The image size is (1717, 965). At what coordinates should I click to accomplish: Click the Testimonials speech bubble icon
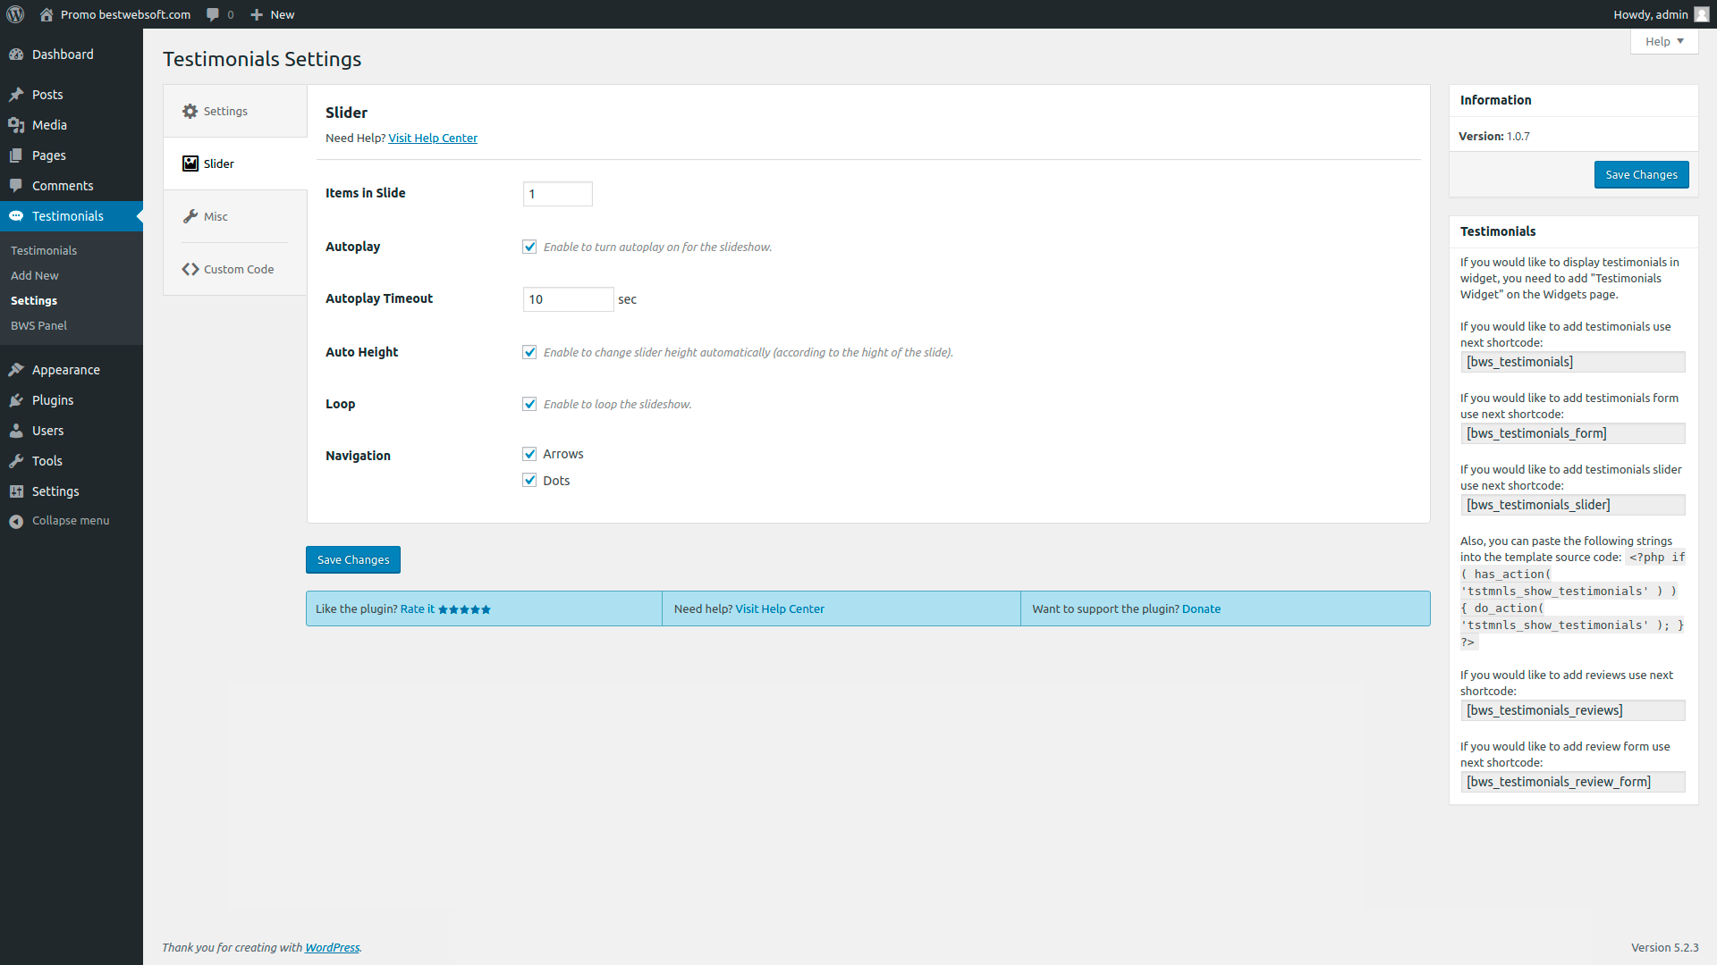(x=16, y=216)
